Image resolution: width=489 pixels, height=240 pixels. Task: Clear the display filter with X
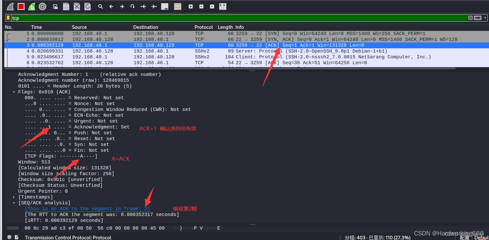click(x=471, y=18)
